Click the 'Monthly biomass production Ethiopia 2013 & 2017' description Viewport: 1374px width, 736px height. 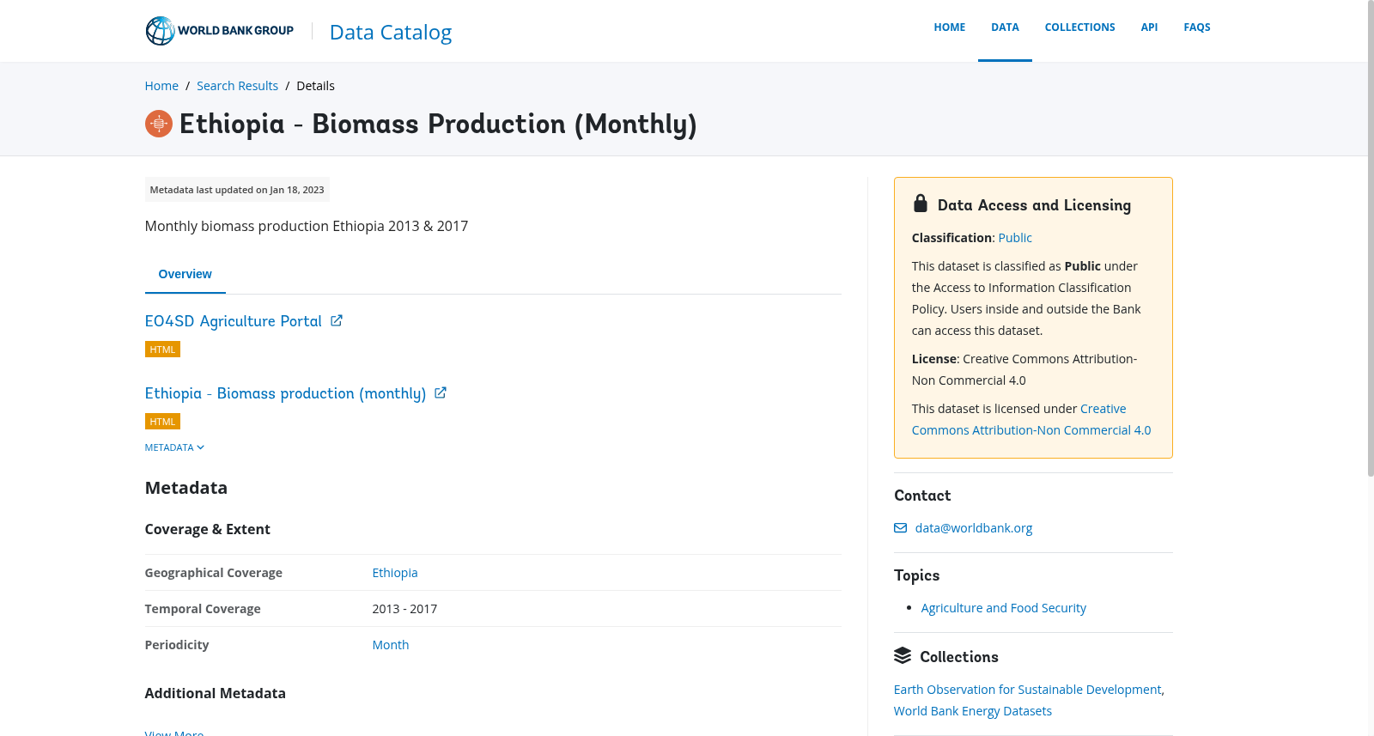click(307, 226)
